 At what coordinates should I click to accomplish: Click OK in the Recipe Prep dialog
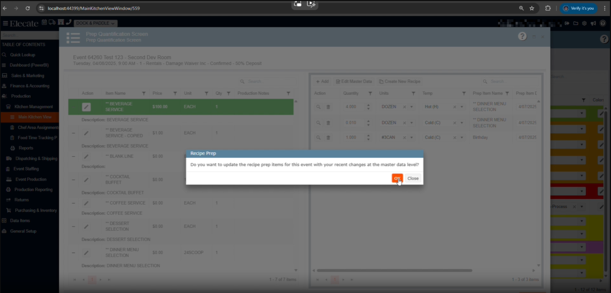(397, 178)
